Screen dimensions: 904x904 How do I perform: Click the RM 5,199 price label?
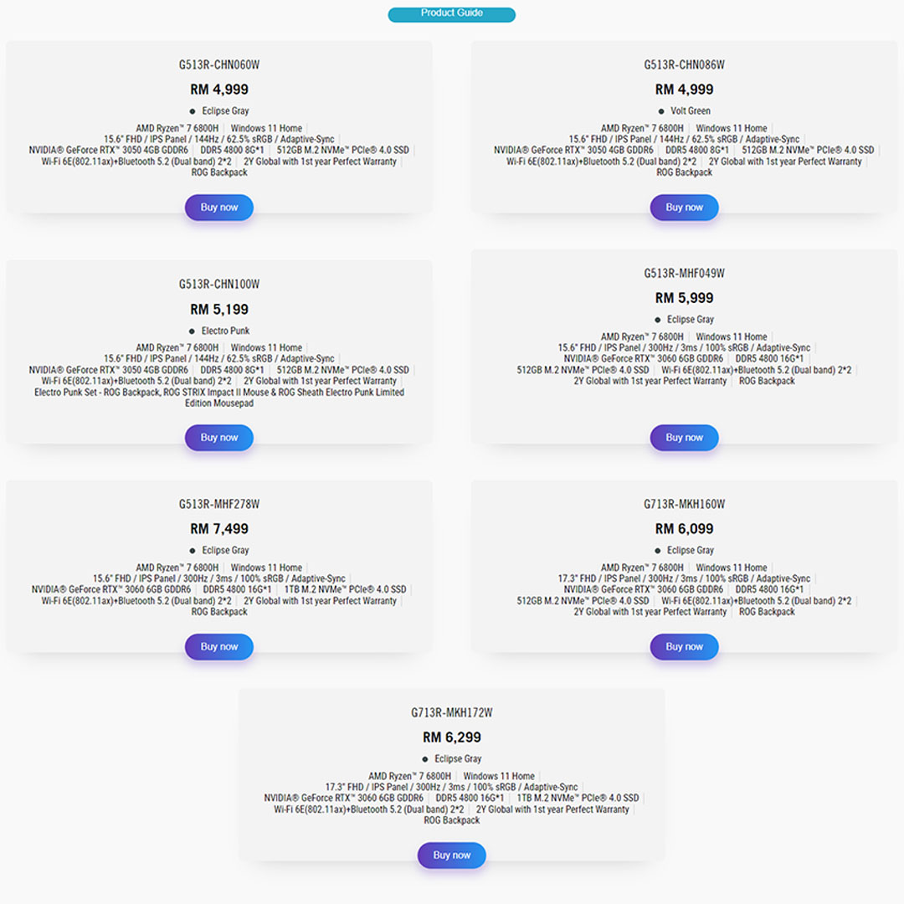(x=218, y=308)
